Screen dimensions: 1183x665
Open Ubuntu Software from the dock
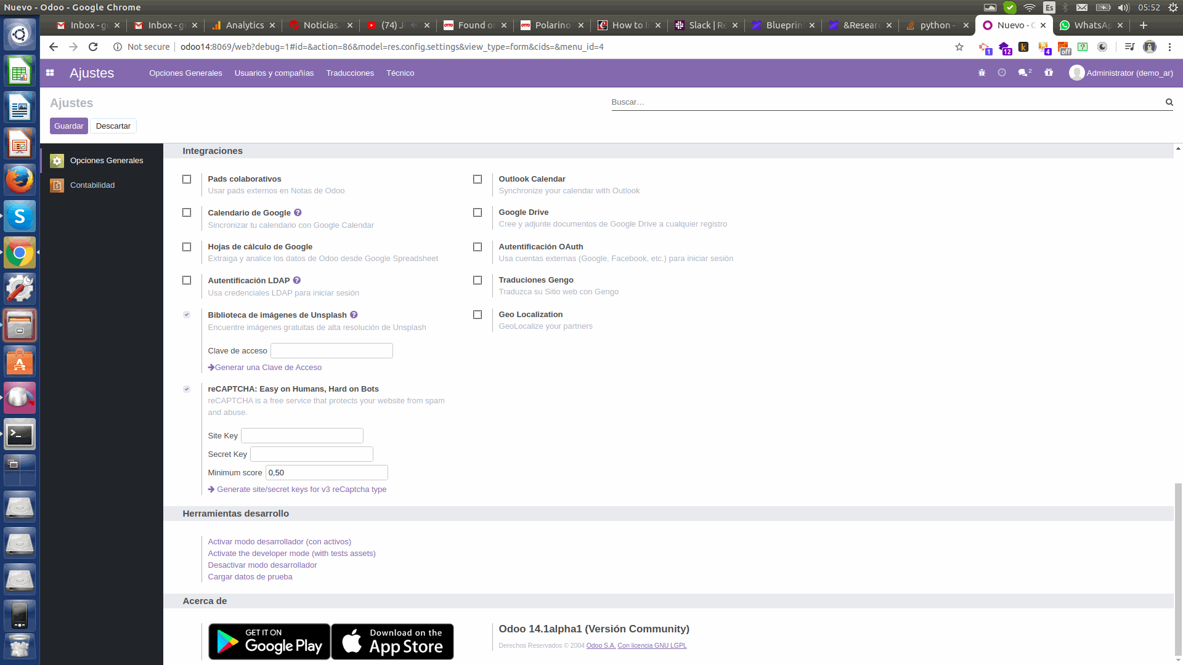[x=20, y=361]
